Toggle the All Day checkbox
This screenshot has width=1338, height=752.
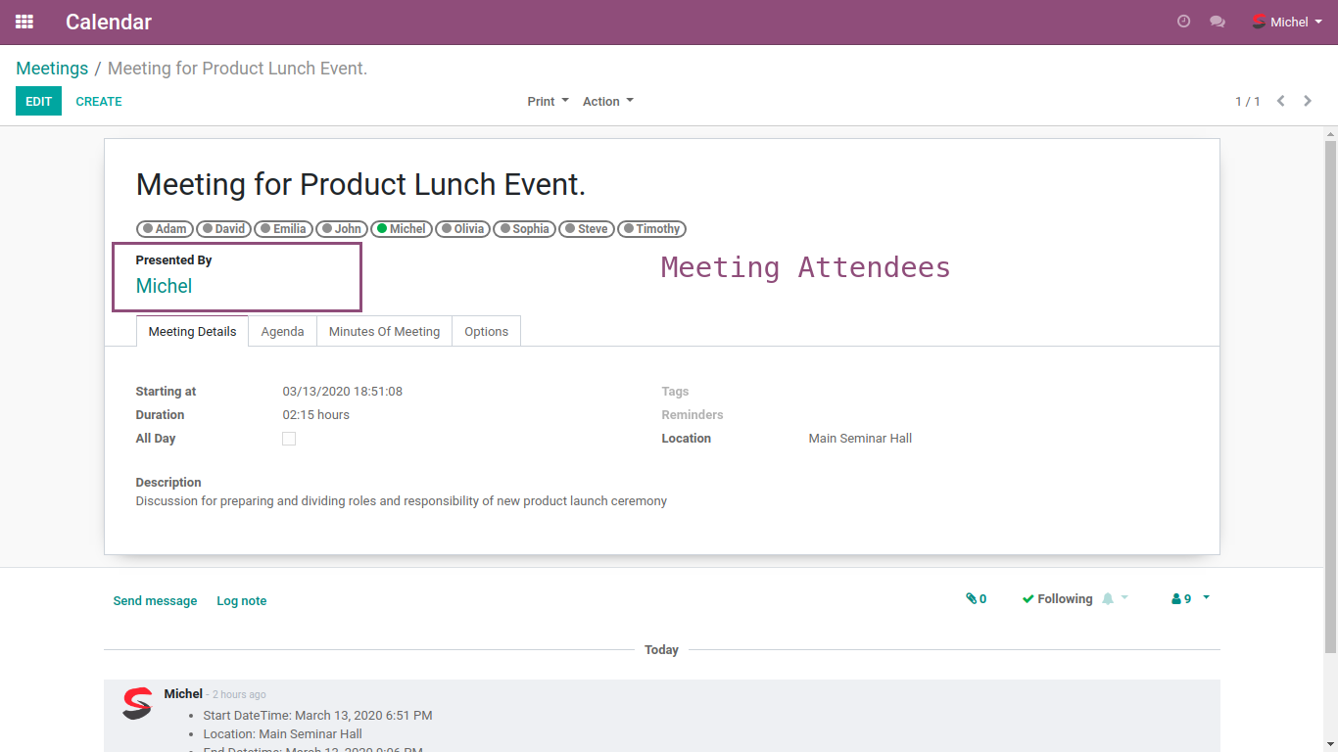[x=289, y=439]
